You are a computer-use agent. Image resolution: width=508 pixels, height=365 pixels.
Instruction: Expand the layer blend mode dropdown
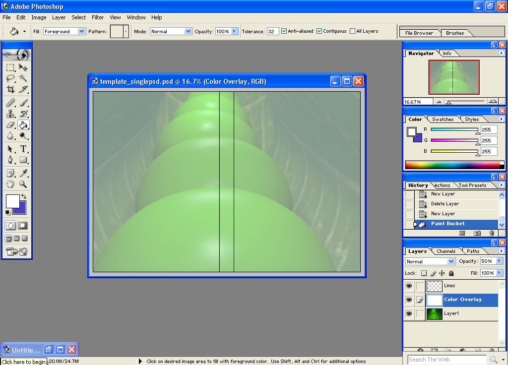click(x=430, y=261)
